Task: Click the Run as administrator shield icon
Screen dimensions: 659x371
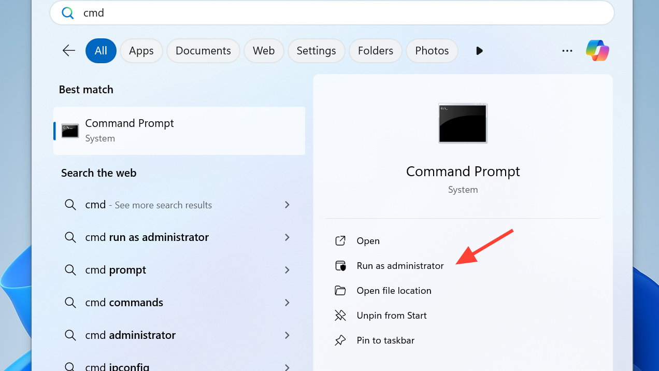Action: tap(340, 266)
